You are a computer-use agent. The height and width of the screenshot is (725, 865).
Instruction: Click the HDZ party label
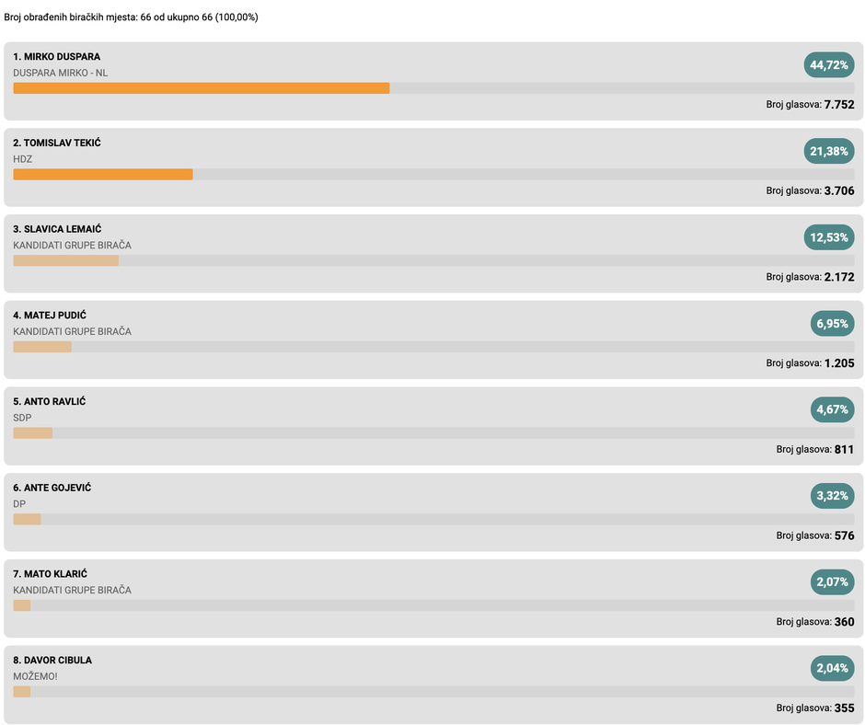23,159
